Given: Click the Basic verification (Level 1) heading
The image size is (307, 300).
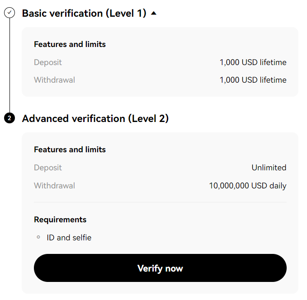Looking at the screenshot, I should click(x=84, y=13).
